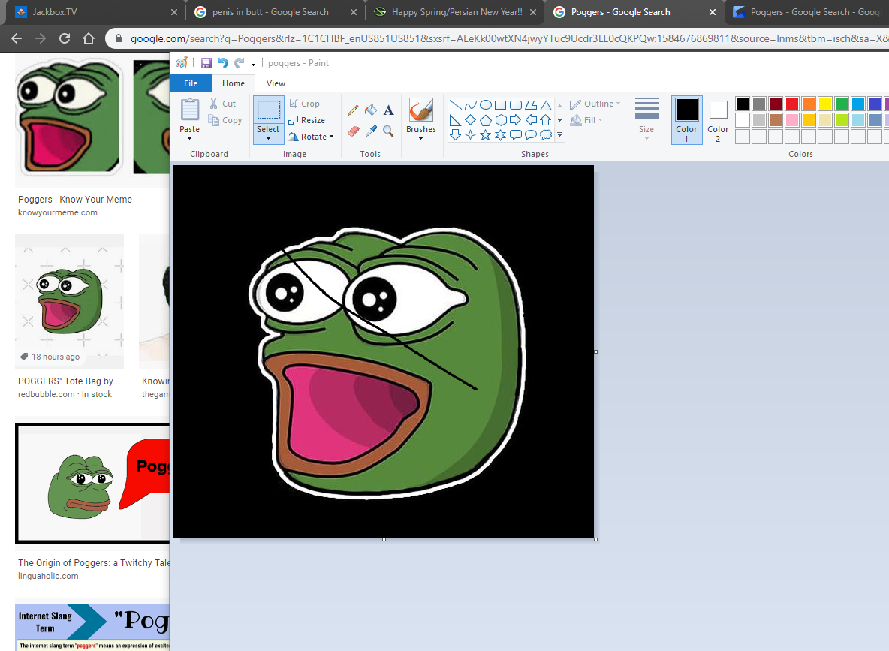Click the browser Reload button
The image size is (889, 651).
coord(65,38)
